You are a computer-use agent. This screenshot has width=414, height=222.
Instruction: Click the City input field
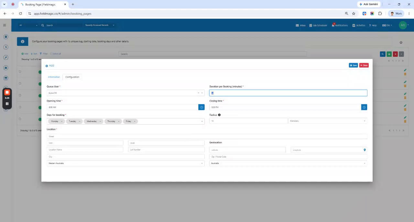point(125,157)
